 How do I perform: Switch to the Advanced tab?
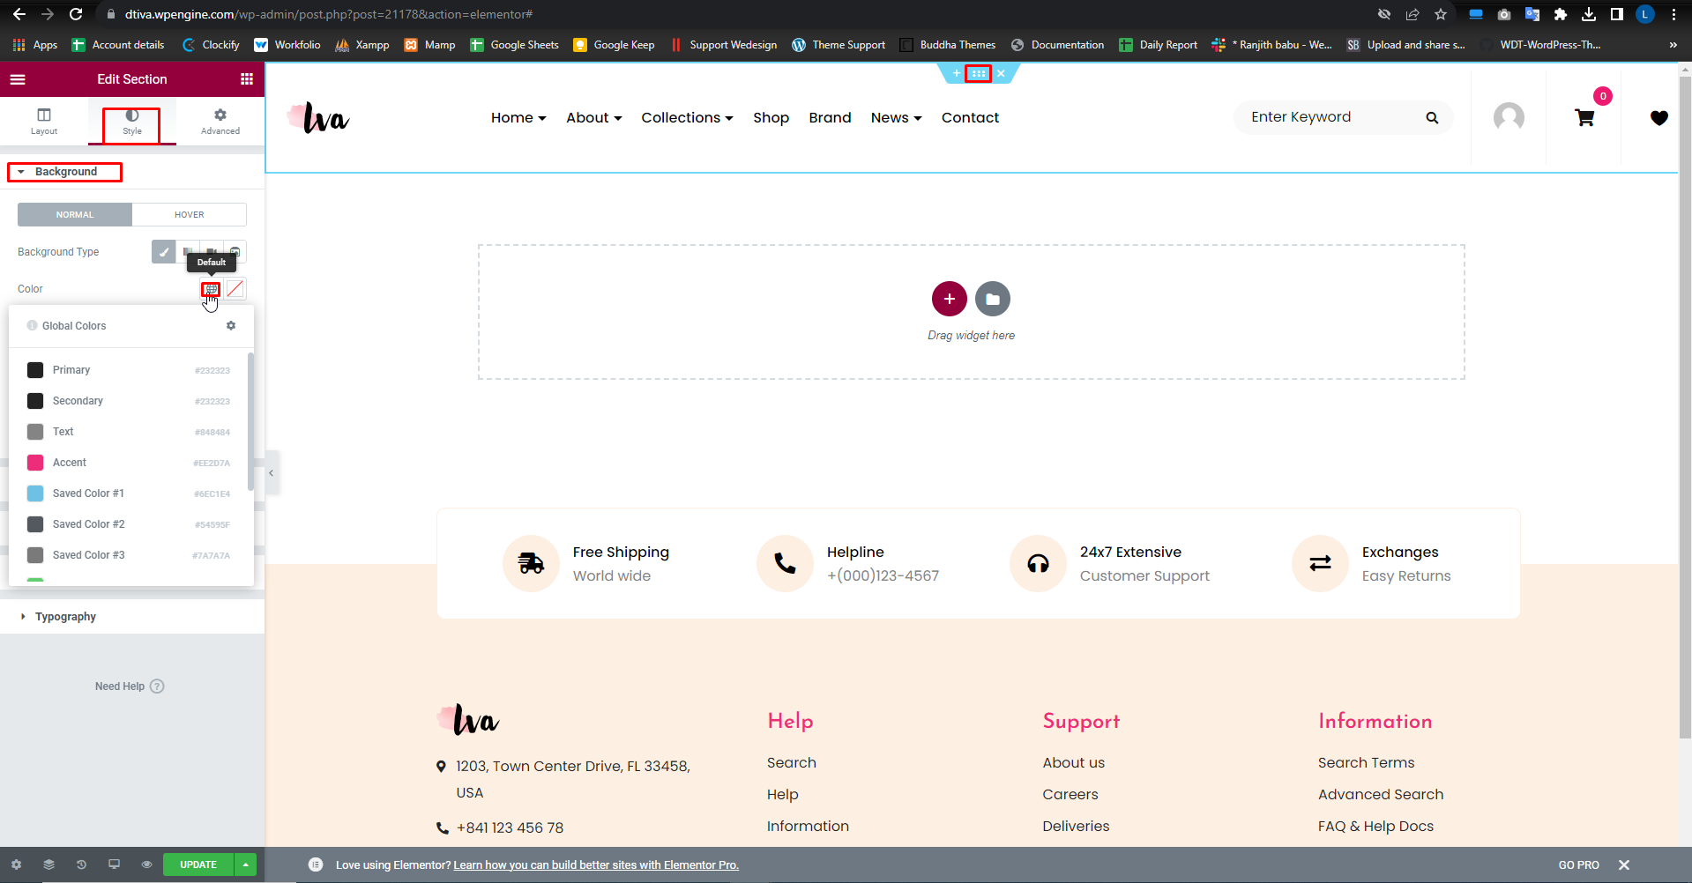click(x=220, y=122)
